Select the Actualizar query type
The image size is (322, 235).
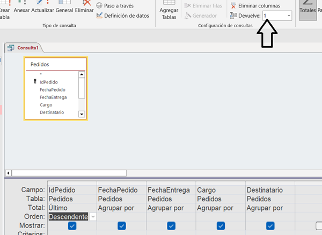[42, 7]
